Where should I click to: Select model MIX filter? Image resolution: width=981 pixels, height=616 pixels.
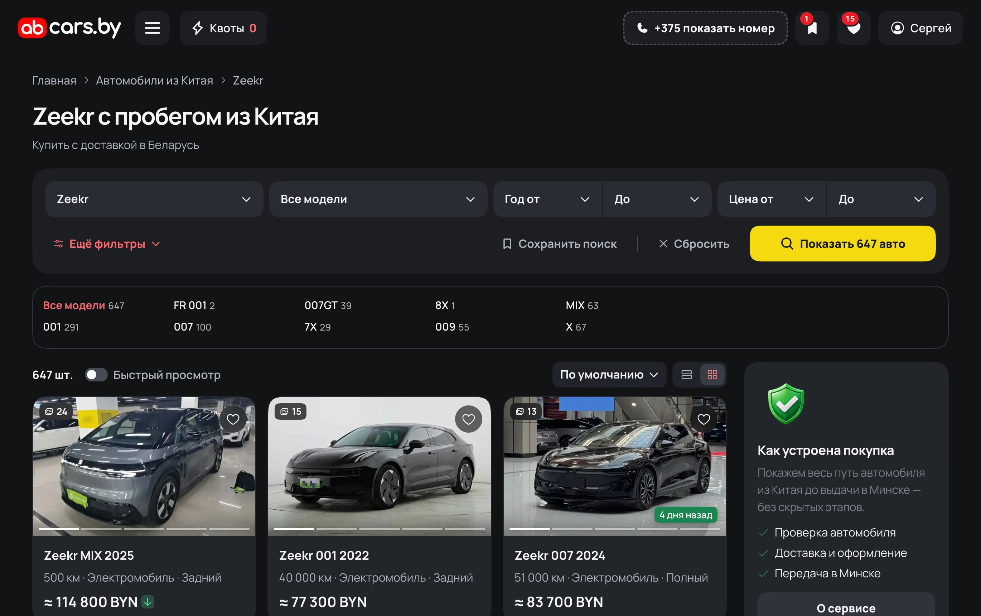(582, 305)
